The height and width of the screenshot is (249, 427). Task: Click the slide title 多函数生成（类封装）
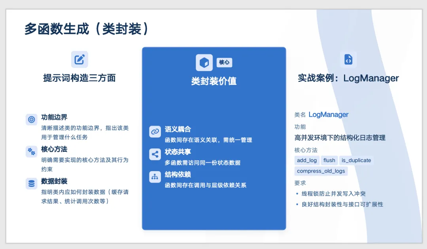[87, 29]
